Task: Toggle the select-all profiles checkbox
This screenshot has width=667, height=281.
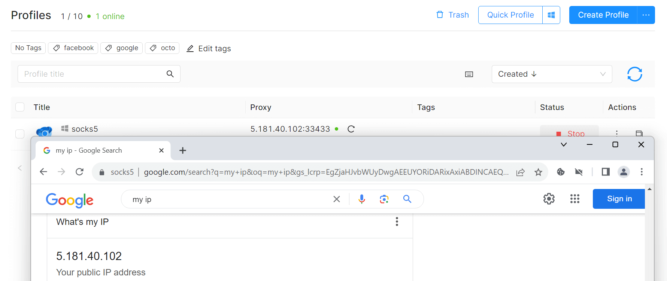Action: (x=20, y=107)
